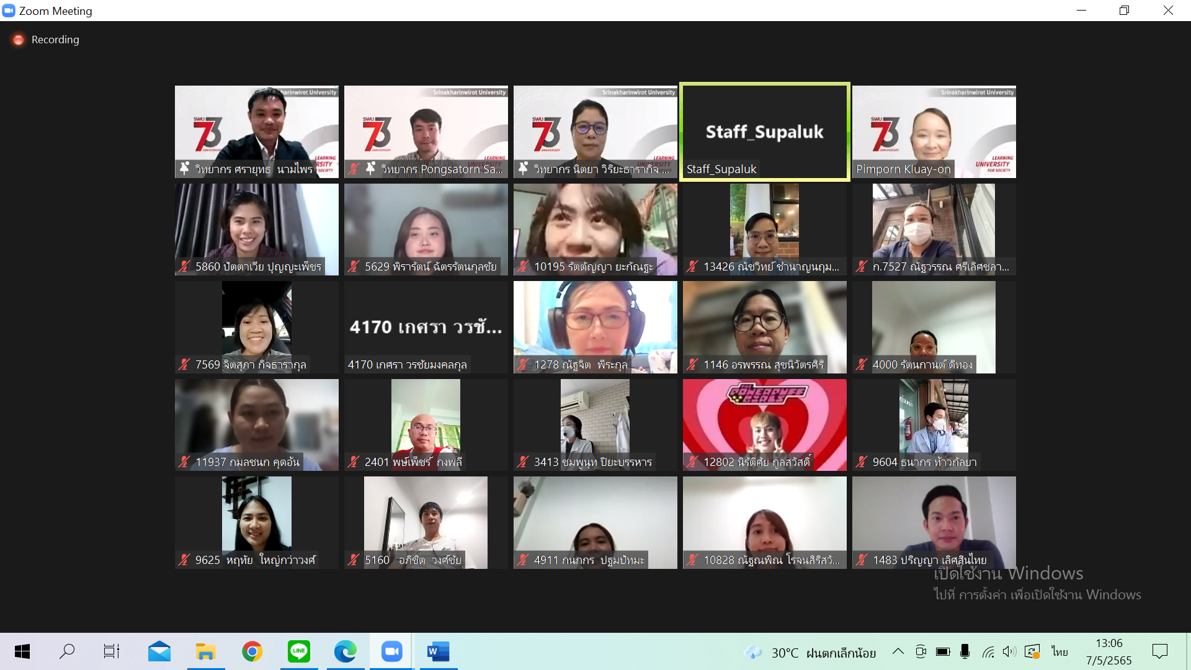This screenshot has height=670, width=1191.
Task: Toggle the system tray microphone icon
Action: coord(965,651)
